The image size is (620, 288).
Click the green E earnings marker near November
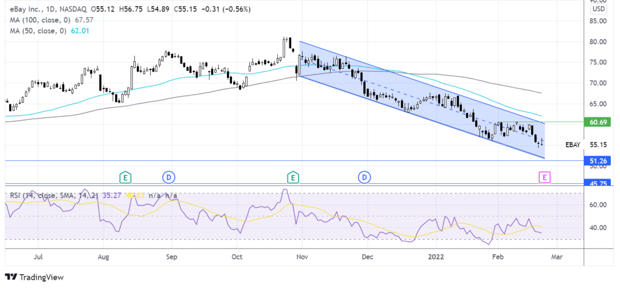pyautogui.click(x=293, y=178)
